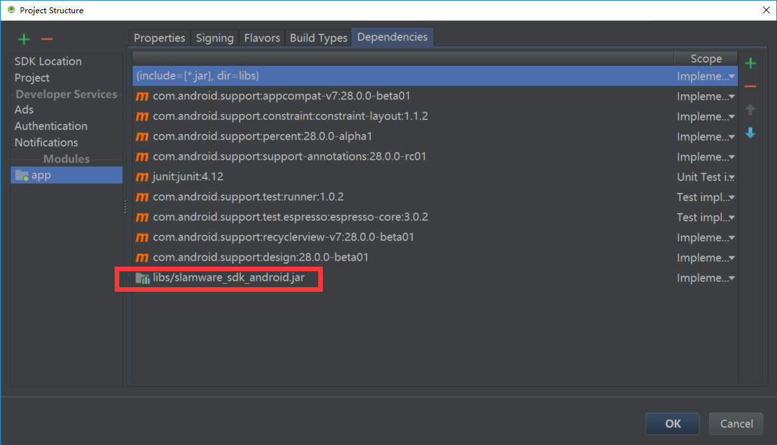Move dependency up with the arrow
Image resolution: width=777 pixels, height=445 pixels.
tap(750, 109)
